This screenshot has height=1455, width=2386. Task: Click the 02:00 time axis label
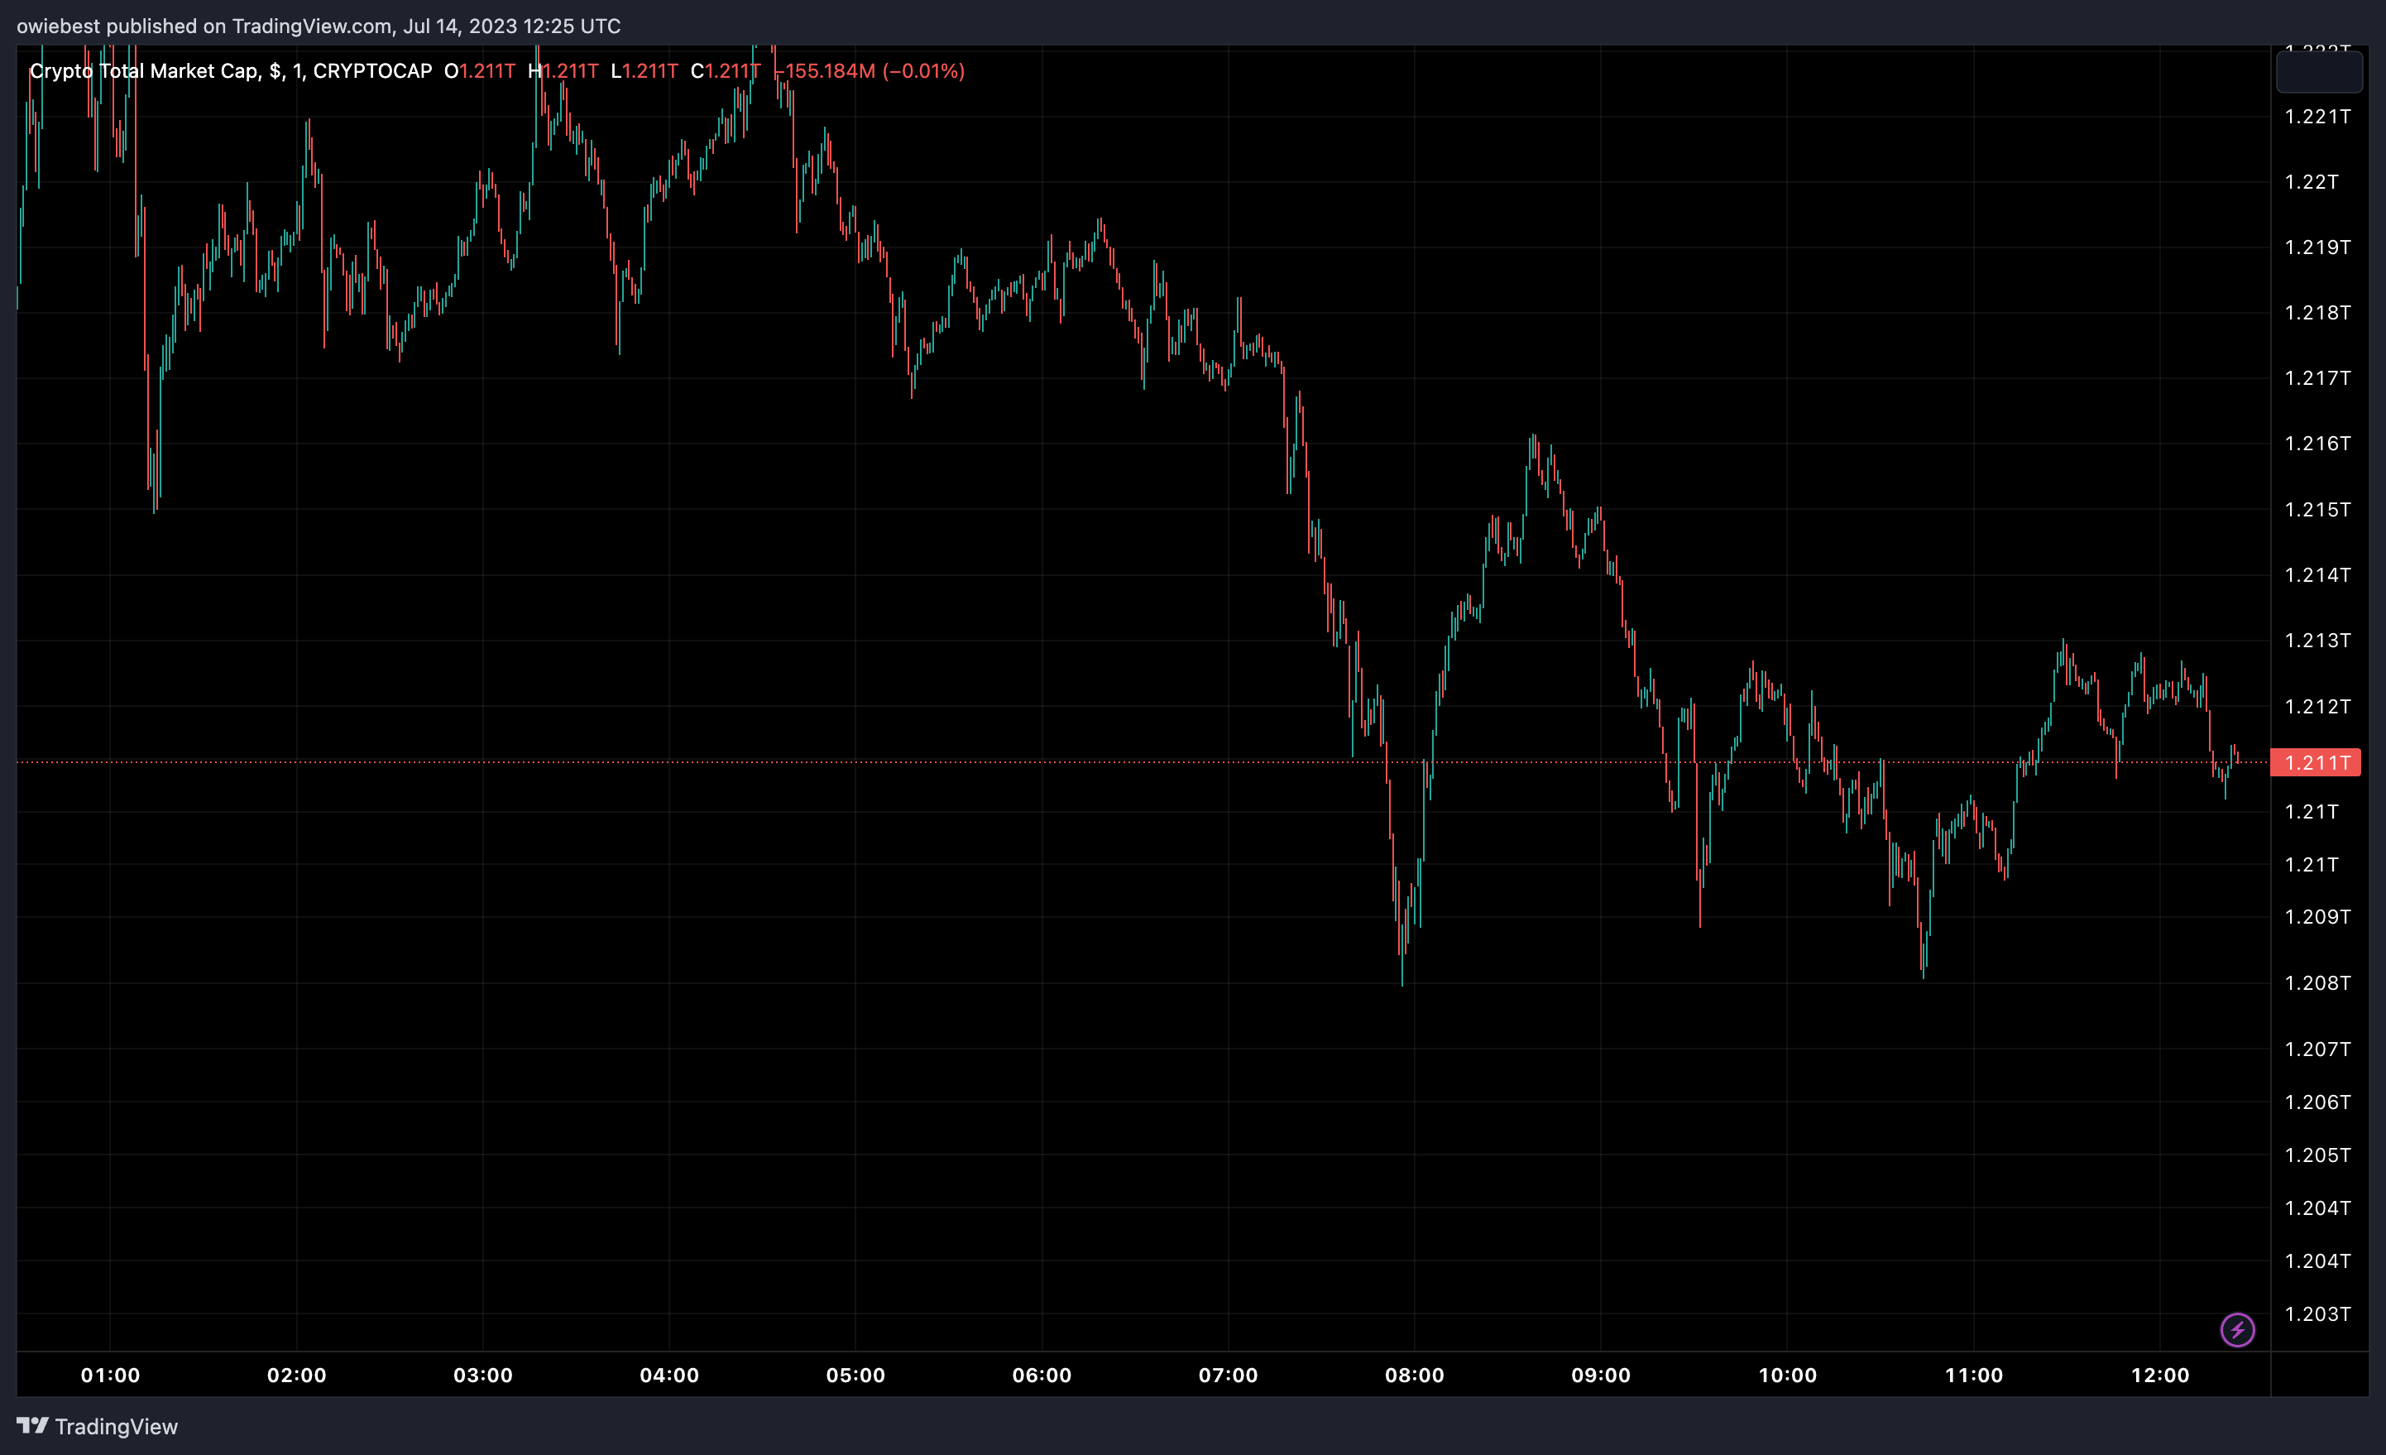(x=296, y=1375)
